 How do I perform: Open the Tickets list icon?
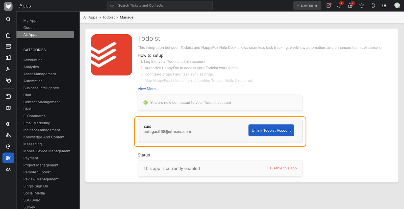(x=8, y=46)
